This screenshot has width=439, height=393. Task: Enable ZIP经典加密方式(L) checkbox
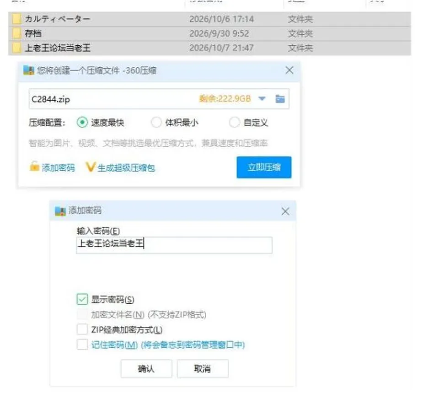tap(82, 329)
